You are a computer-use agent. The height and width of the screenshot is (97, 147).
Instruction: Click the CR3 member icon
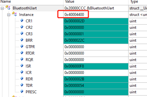pos(22,33)
